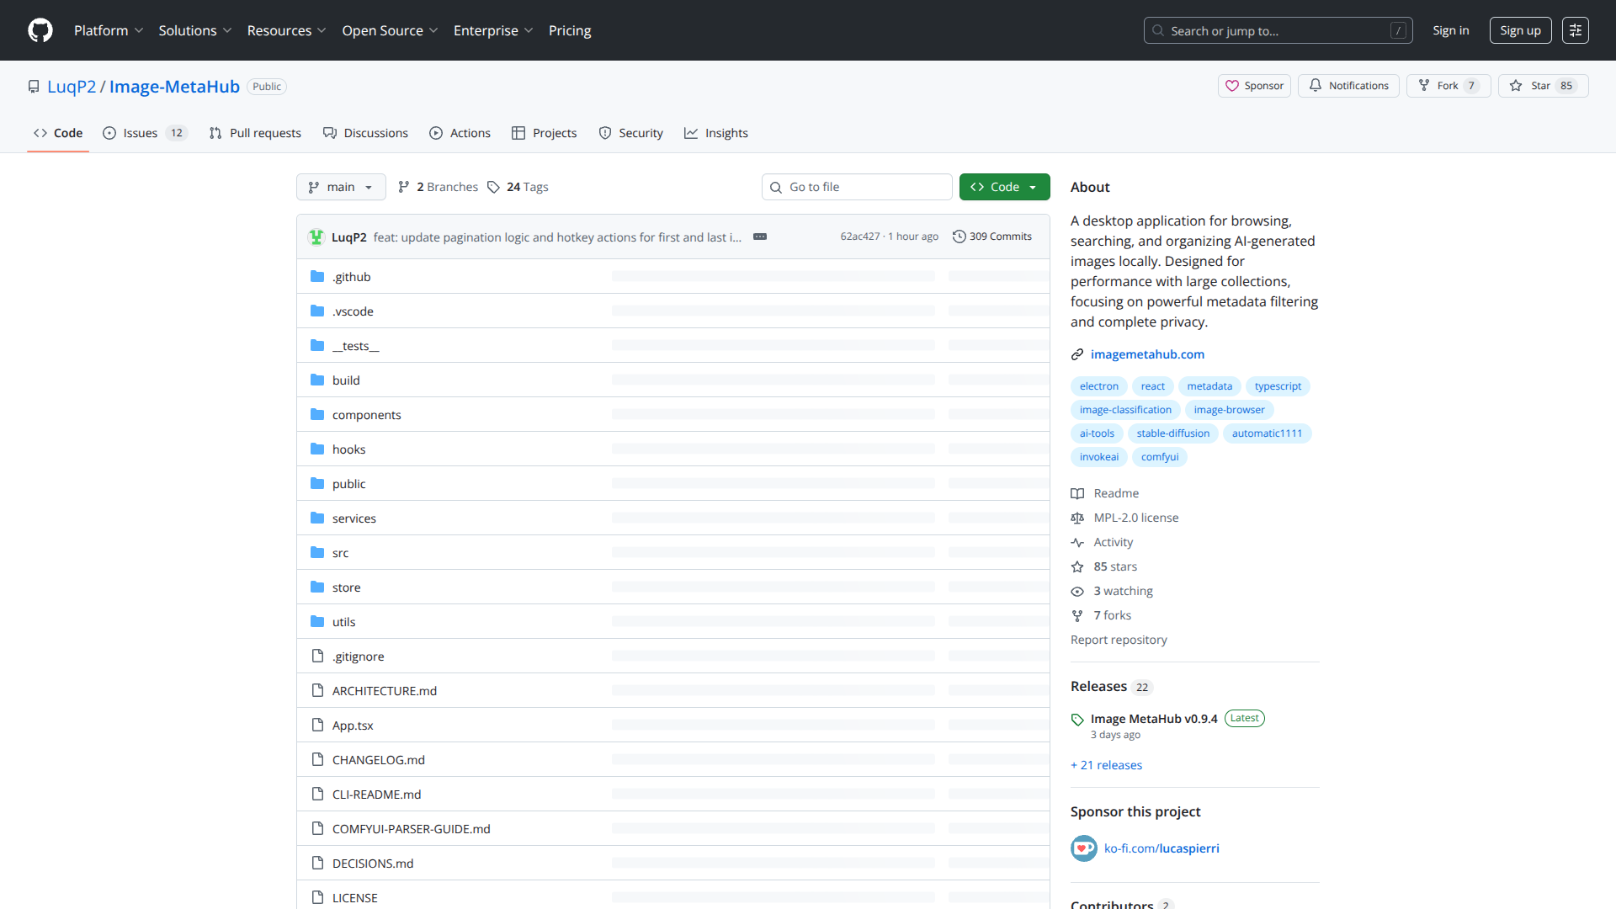Open the commit history via the clock icon
Image resolution: width=1616 pixels, height=909 pixels.
[960, 237]
